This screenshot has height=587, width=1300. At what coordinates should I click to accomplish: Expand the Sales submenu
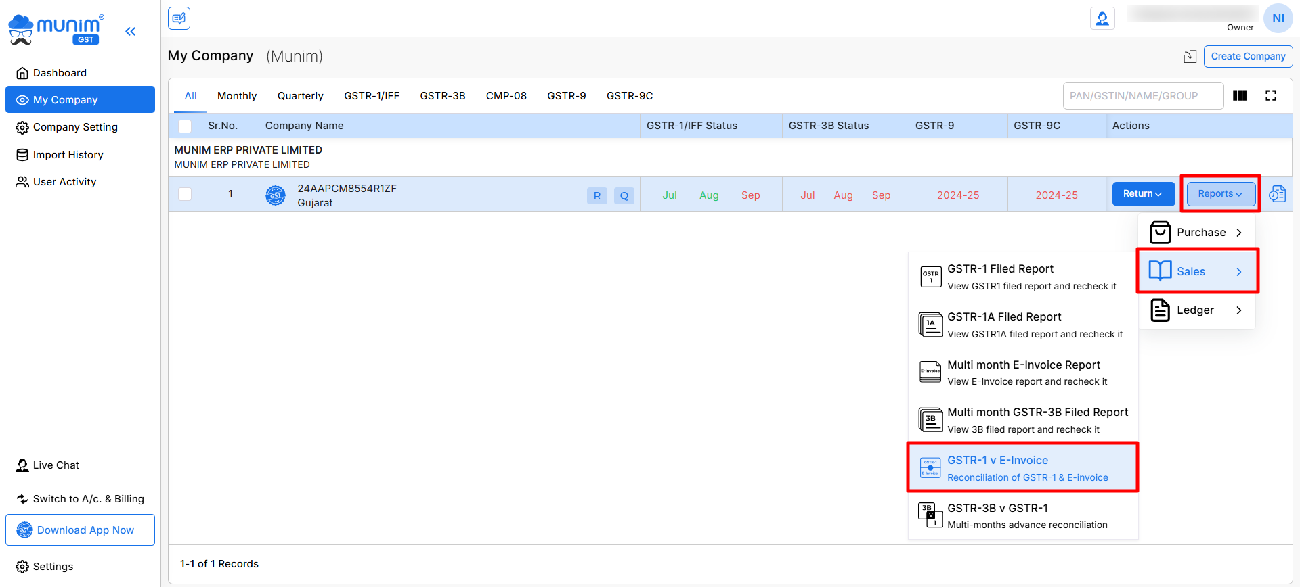[x=1197, y=271]
